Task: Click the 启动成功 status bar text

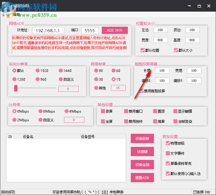Action: (x=8, y=192)
